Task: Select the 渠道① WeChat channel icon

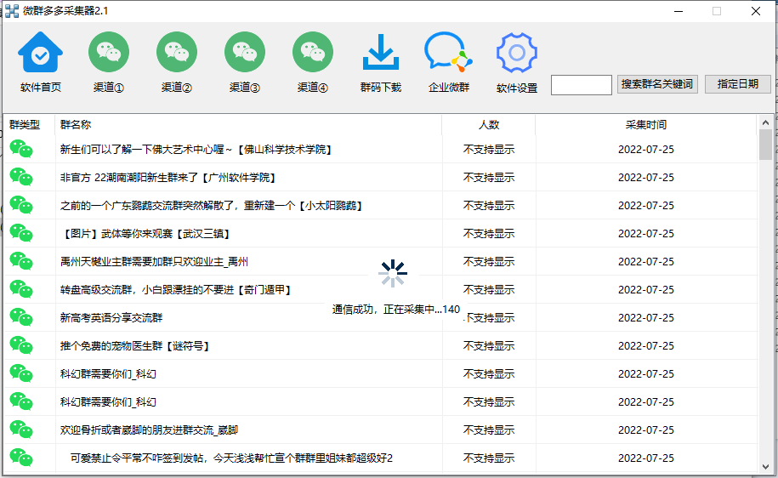Action: coord(109,52)
